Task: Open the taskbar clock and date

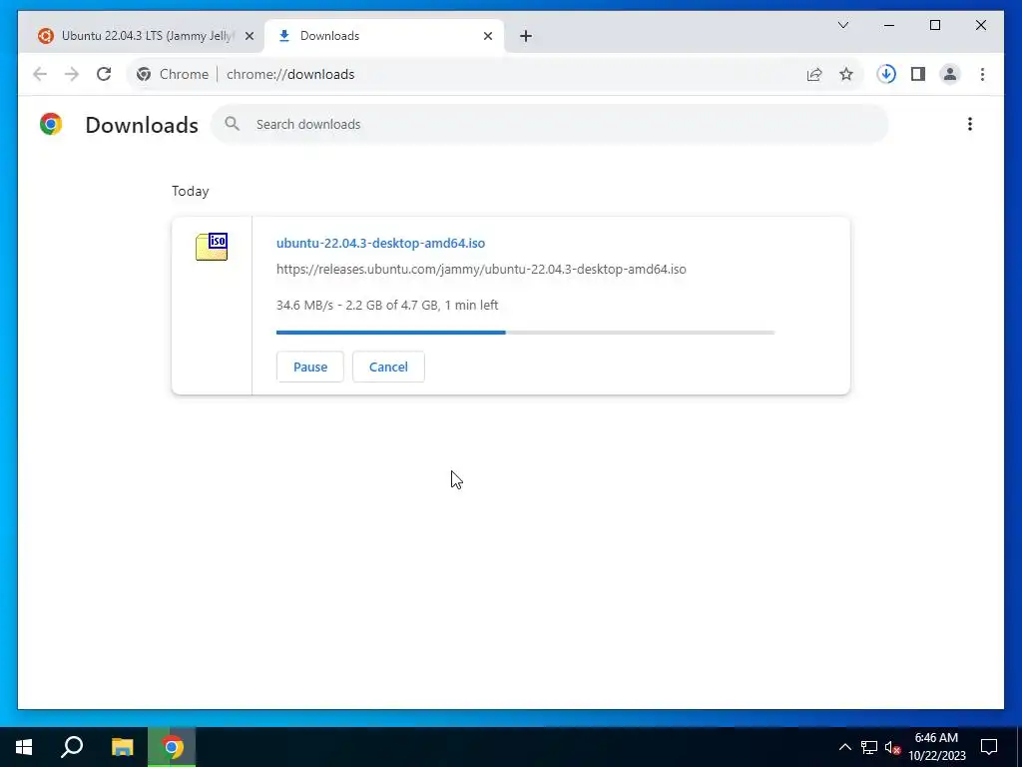Action: click(x=936, y=747)
